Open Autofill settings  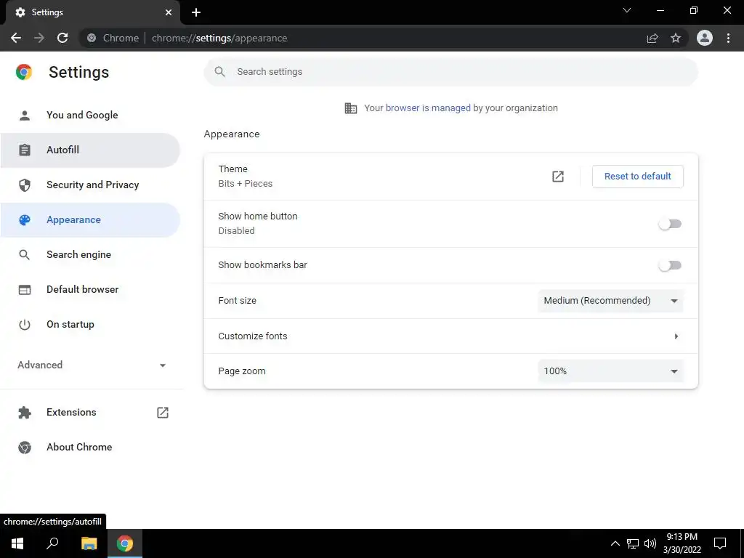[90, 150]
